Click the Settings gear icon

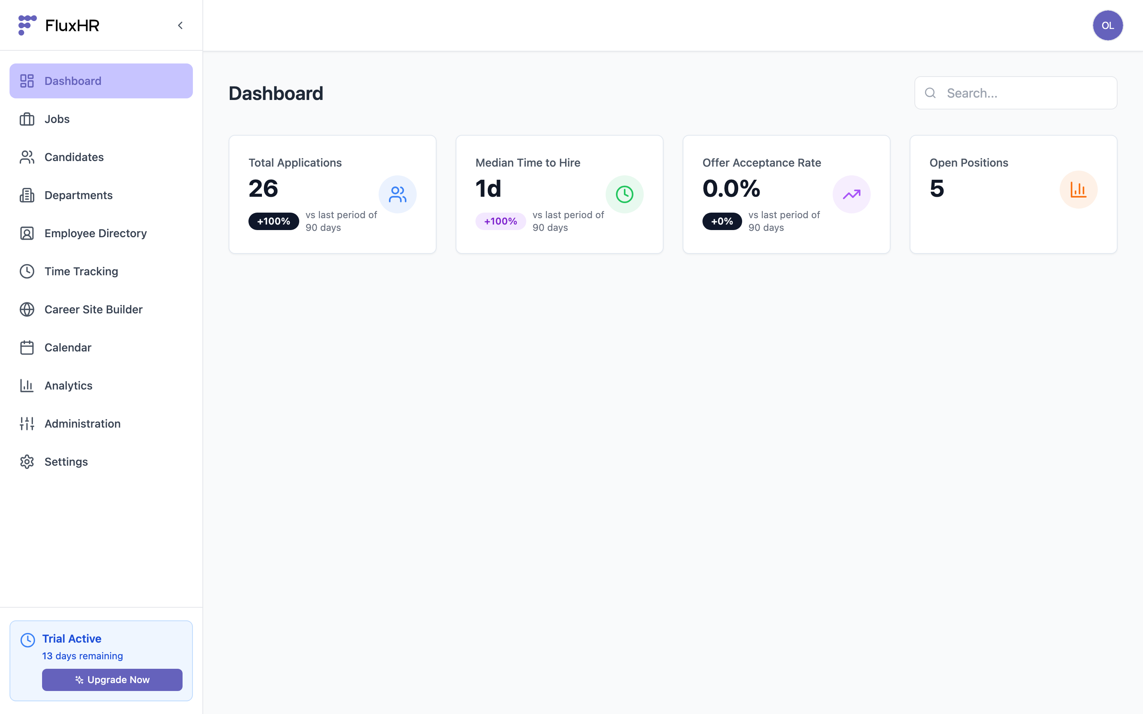[27, 462]
